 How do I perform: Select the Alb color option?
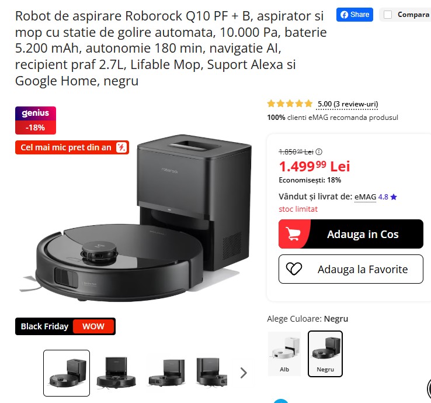[284, 354]
